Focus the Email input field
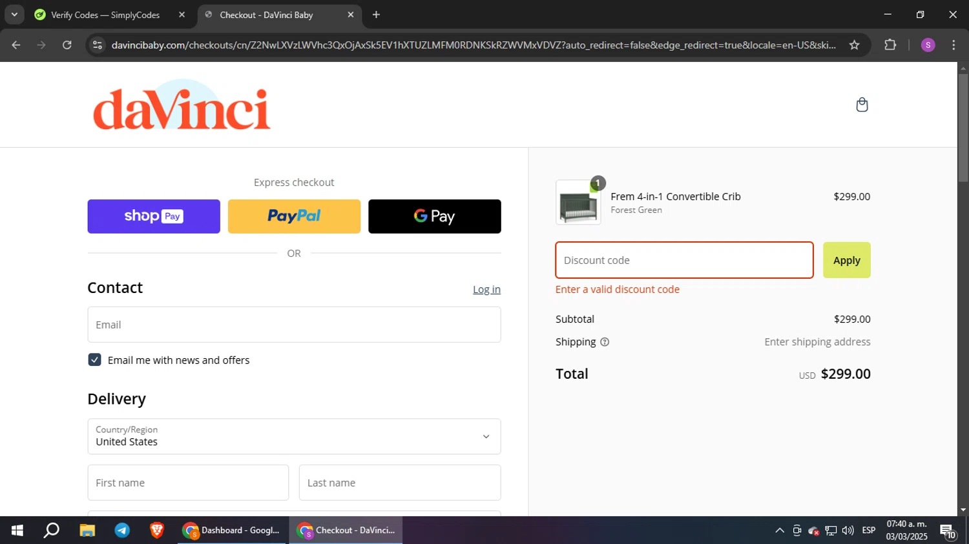The image size is (969, 544). point(294,325)
